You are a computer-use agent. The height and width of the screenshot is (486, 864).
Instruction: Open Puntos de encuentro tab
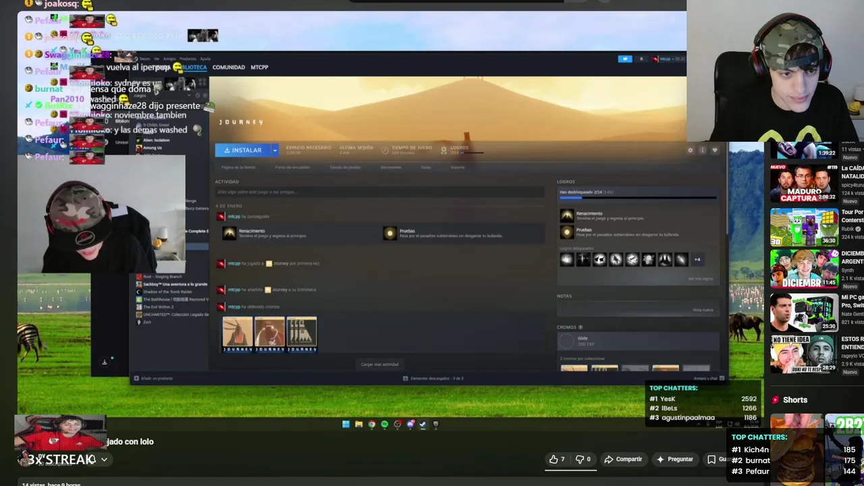click(x=292, y=167)
